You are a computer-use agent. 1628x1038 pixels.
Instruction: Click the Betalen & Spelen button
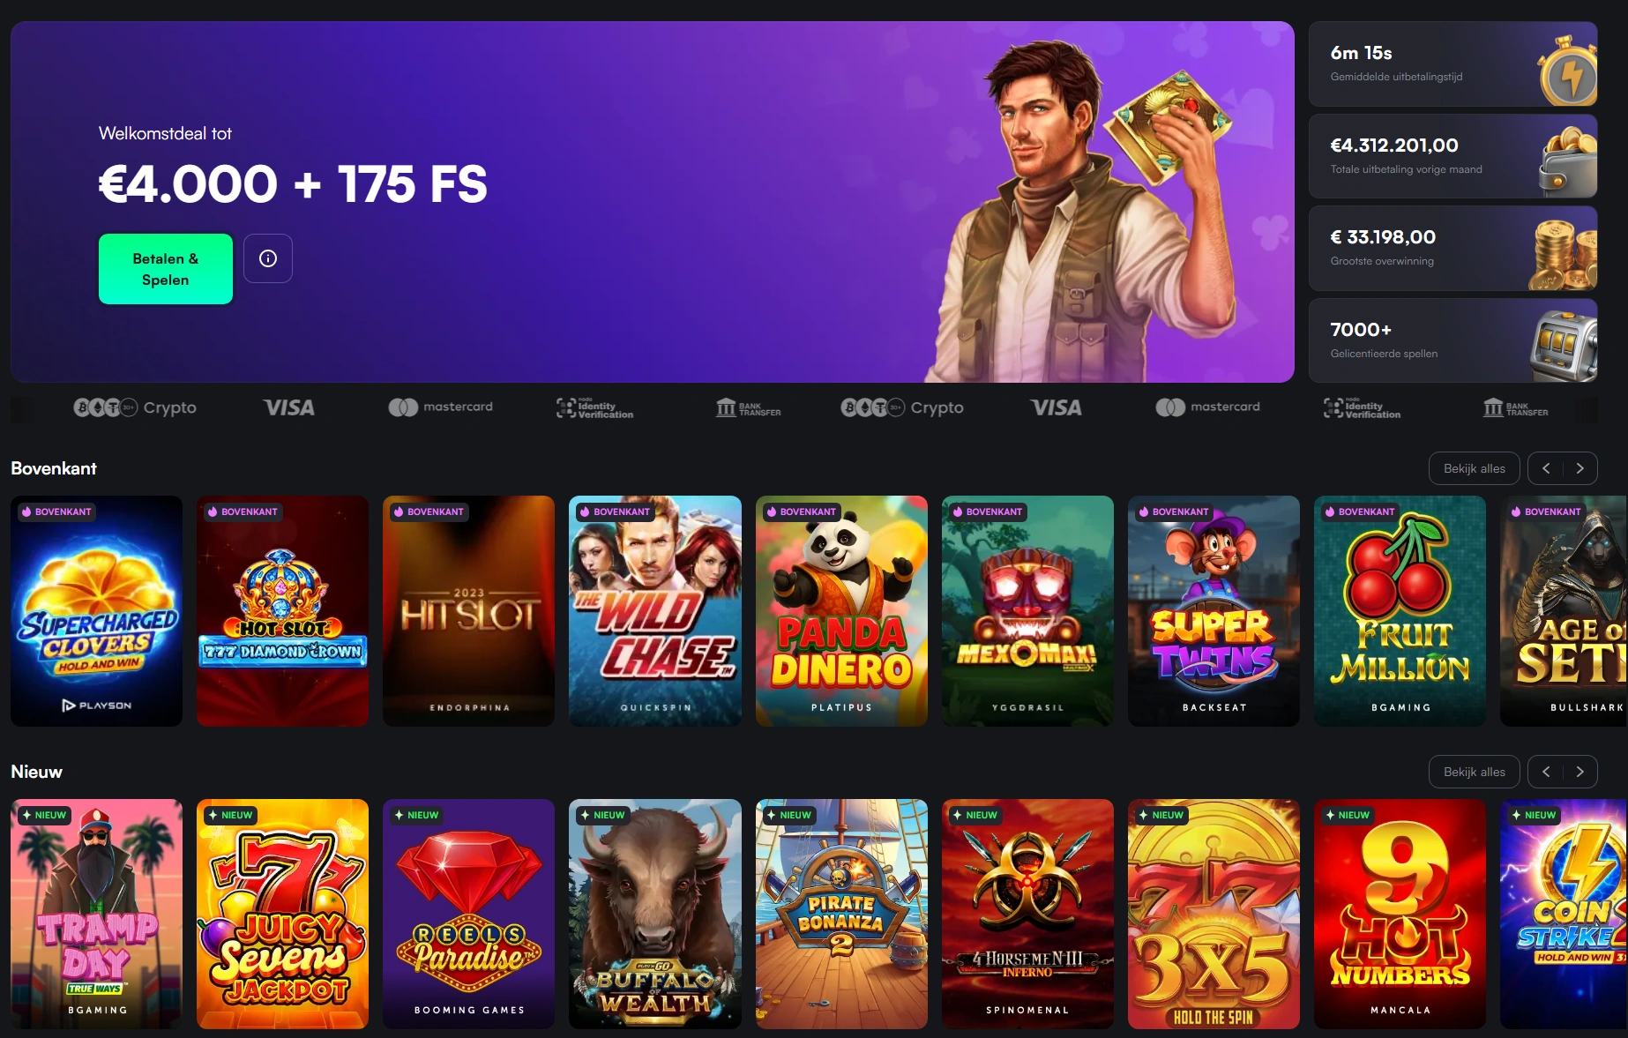point(166,269)
